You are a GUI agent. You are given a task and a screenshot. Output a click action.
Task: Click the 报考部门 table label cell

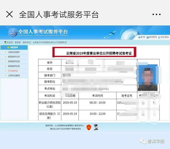[50, 75]
